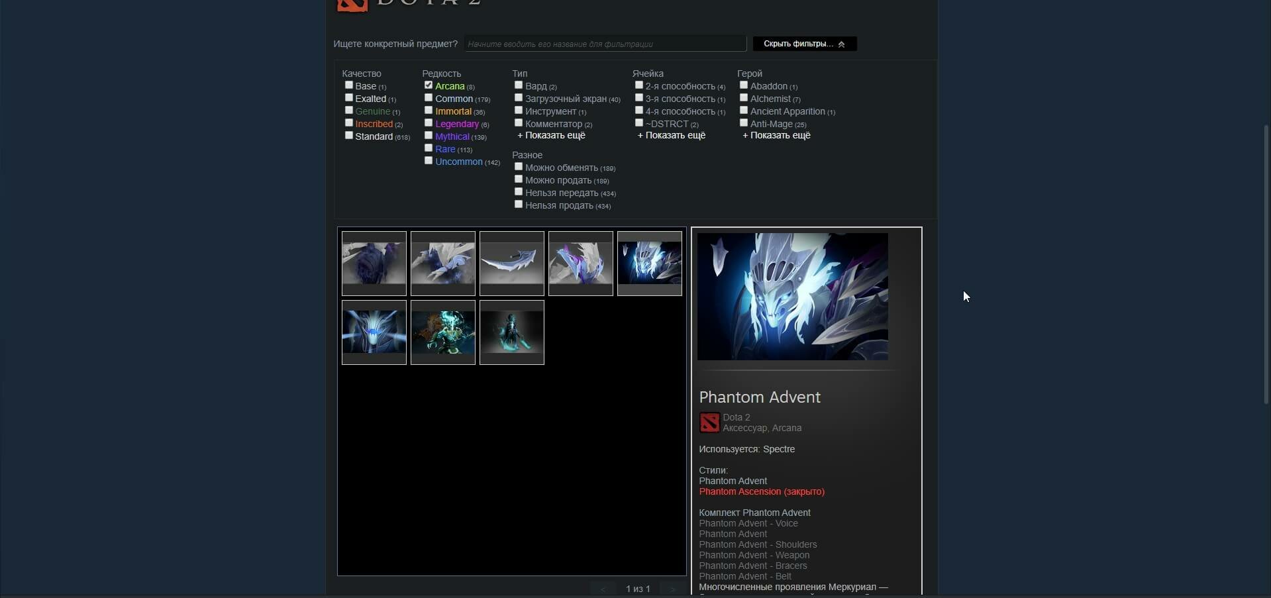This screenshot has width=1271, height=598.
Task: Check the 3-я способность slot filter
Action: (639, 98)
